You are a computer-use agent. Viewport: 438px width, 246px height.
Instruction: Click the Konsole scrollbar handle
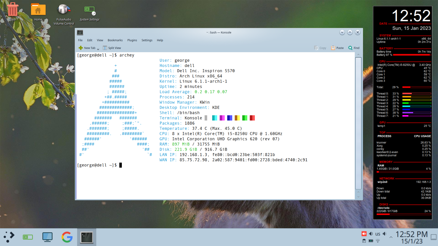click(358, 123)
